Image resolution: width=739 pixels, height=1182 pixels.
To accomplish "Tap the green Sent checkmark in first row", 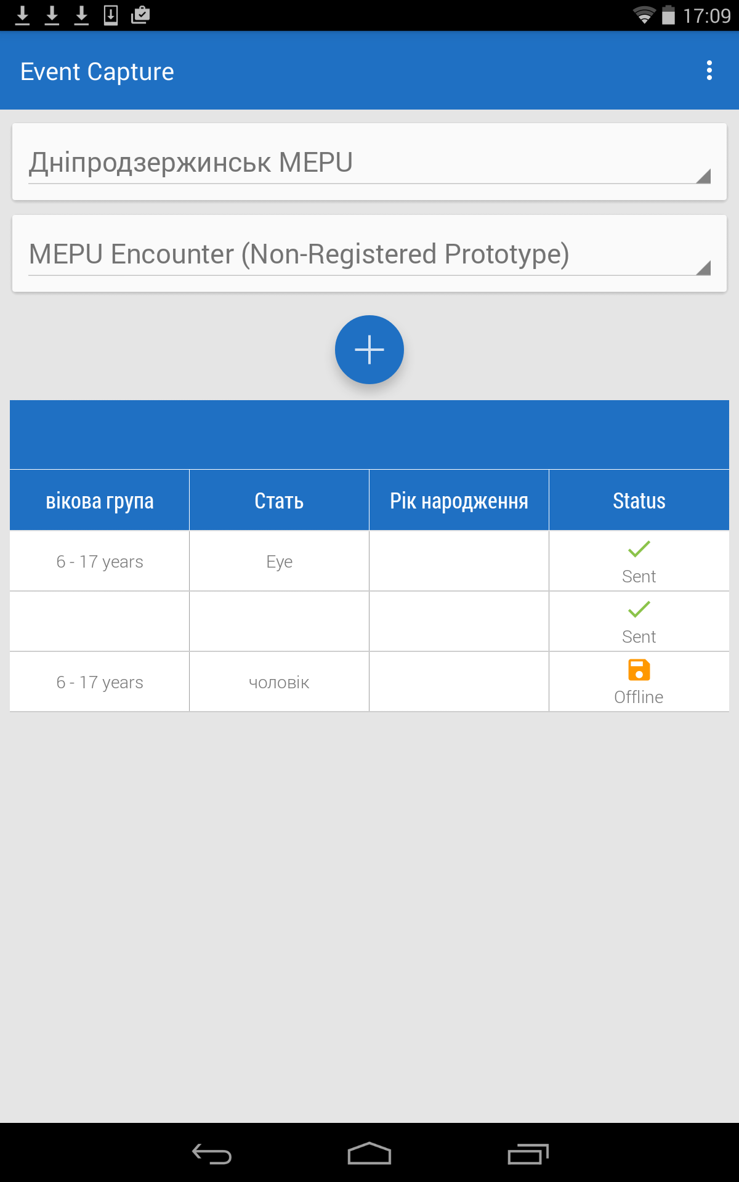I will tap(639, 549).
